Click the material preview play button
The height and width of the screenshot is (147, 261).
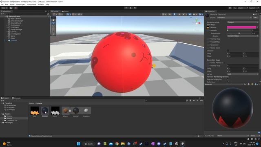tap(245, 85)
